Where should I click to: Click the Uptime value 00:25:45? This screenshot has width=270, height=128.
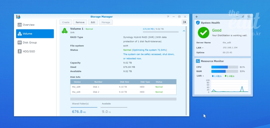pyautogui.click(x=227, y=53)
